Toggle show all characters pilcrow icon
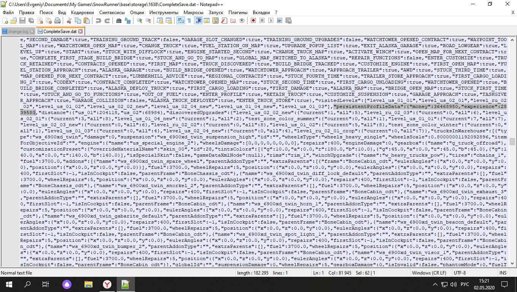The height and width of the screenshot is (292, 517). coord(189,21)
